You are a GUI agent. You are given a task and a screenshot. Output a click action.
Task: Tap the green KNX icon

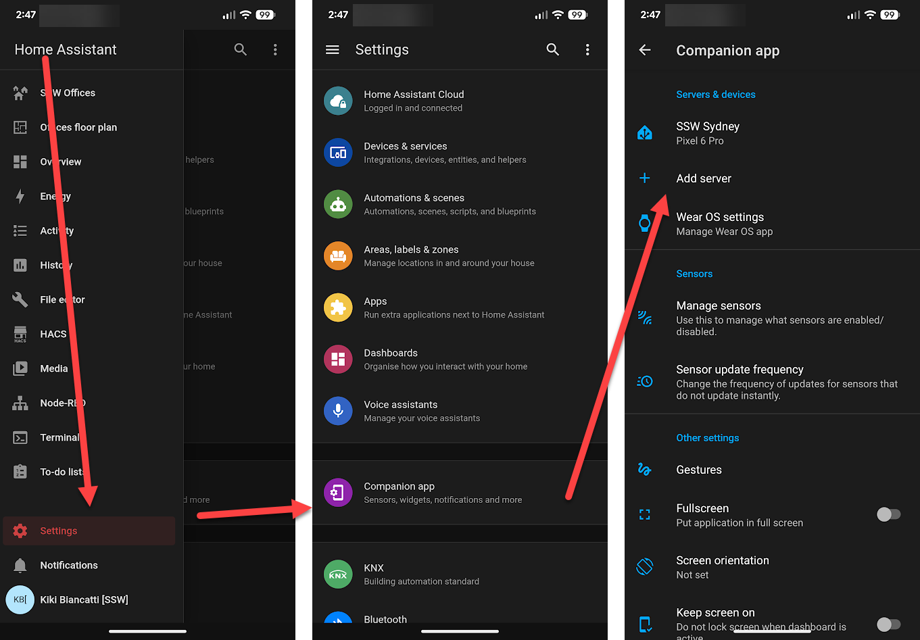[x=338, y=574]
